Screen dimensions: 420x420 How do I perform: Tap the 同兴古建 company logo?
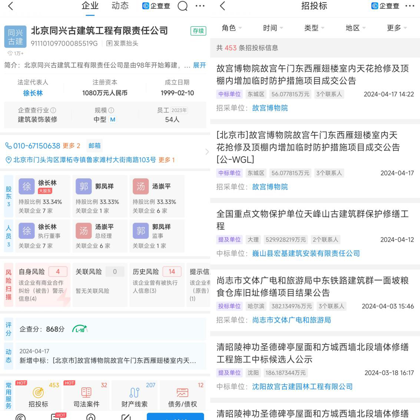tap(16, 37)
